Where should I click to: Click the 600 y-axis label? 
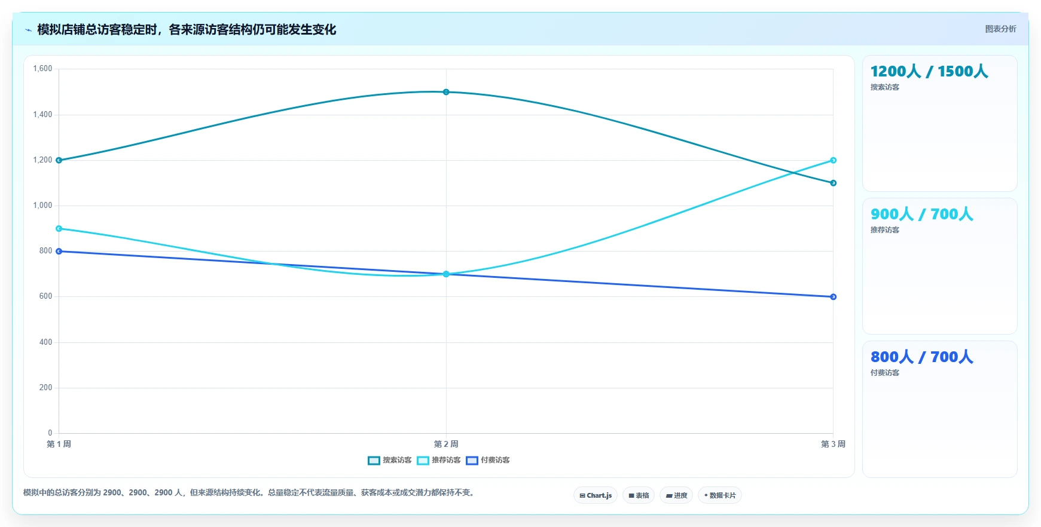(46, 296)
